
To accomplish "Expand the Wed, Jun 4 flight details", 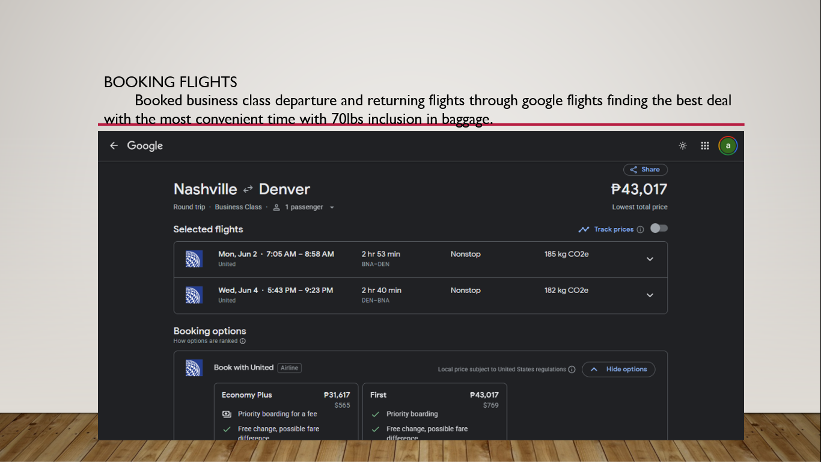I will point(650,295).
